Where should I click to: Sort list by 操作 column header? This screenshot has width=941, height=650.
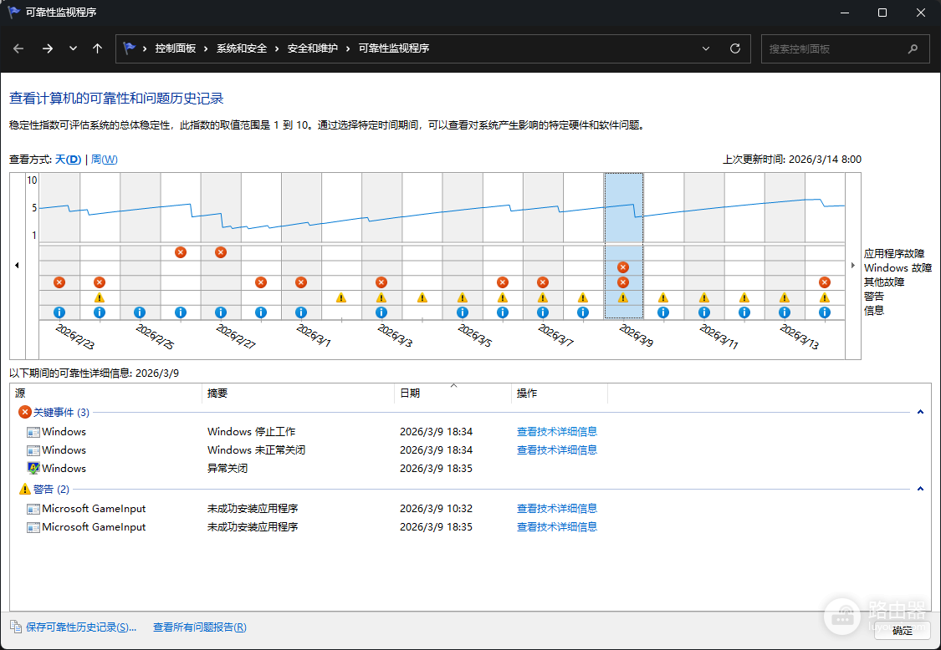point(560,394)
